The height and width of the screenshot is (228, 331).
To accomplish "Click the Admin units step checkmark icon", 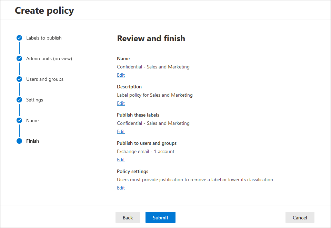I will pos(19,58).
